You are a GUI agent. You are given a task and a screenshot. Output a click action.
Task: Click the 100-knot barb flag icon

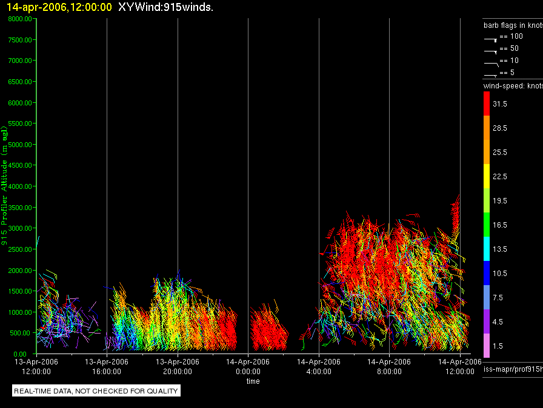point(490,40)
